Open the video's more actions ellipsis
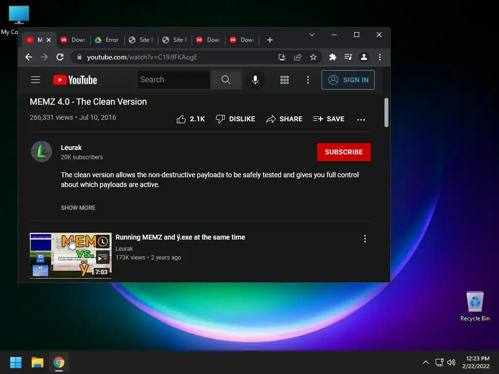 point(361,120)
